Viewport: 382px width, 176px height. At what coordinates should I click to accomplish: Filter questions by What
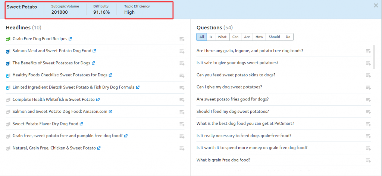(x=222, y=37)
